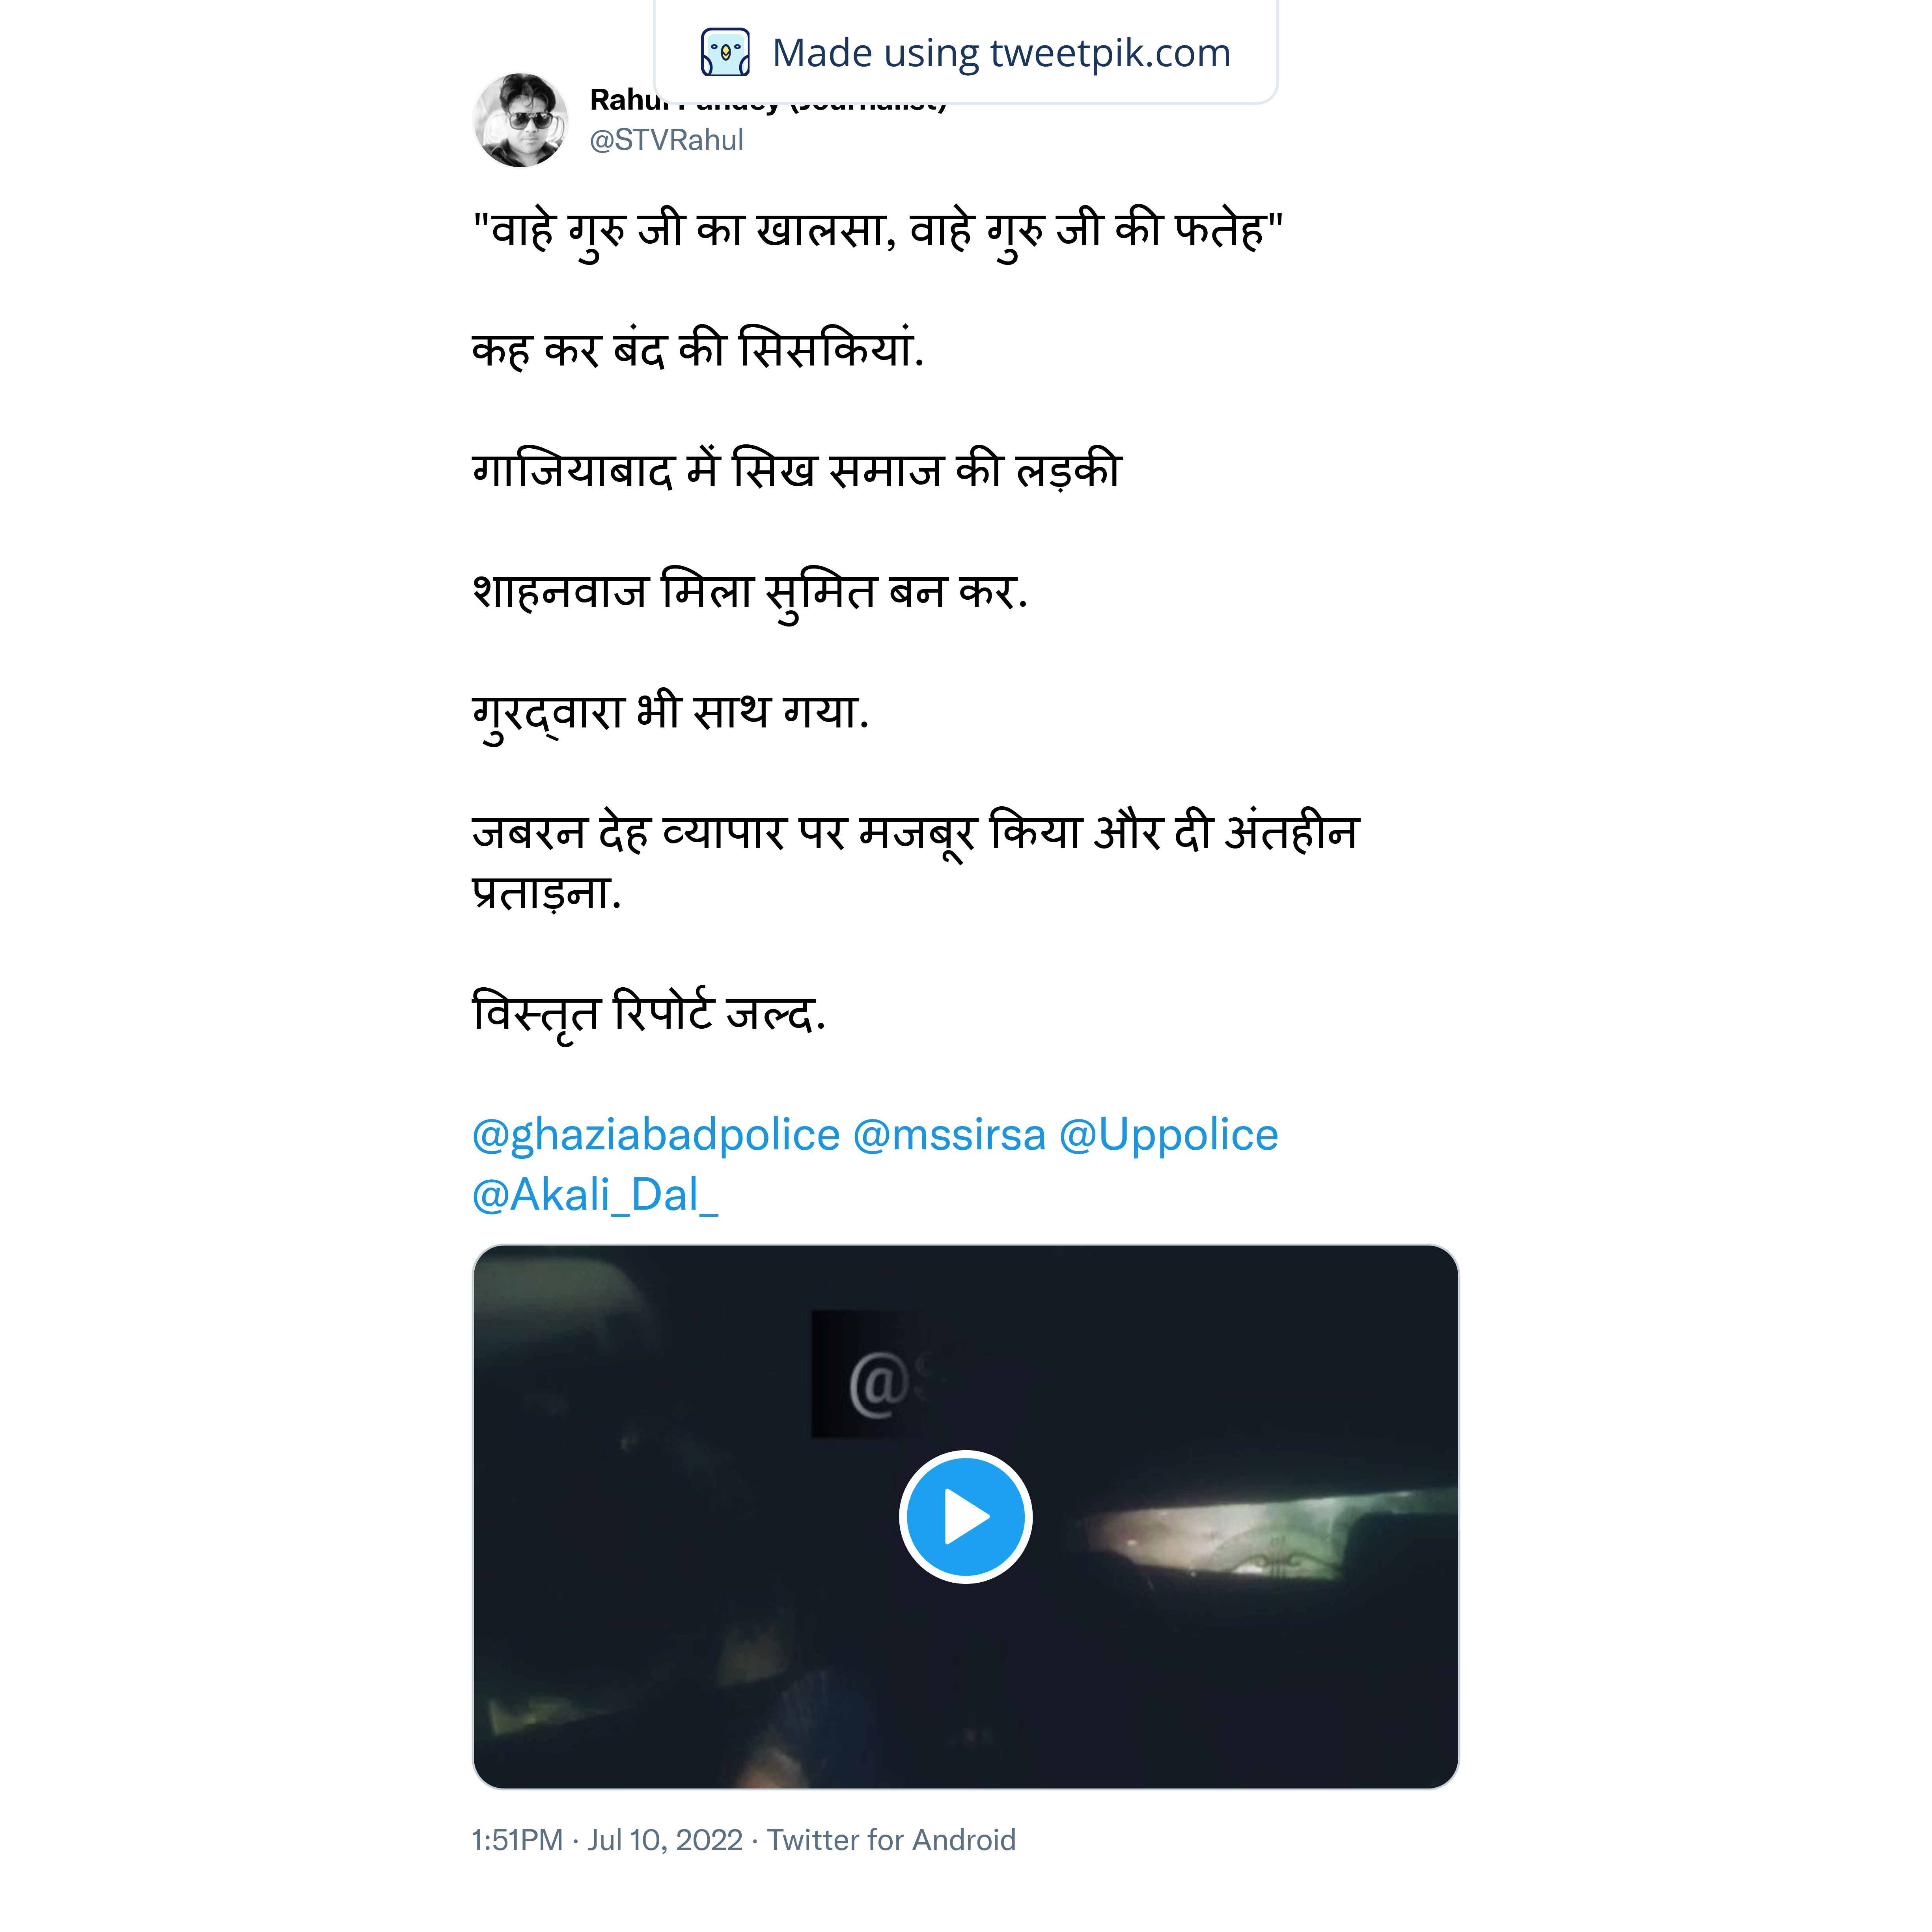Click the 1:51PM timestamp

(517, 1840)
